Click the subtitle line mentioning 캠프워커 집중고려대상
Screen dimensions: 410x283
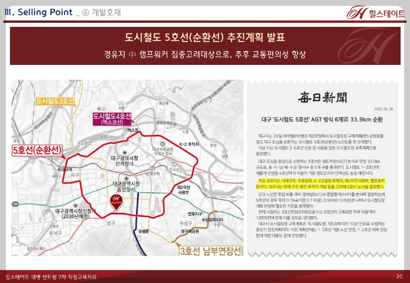pos(205,54)
